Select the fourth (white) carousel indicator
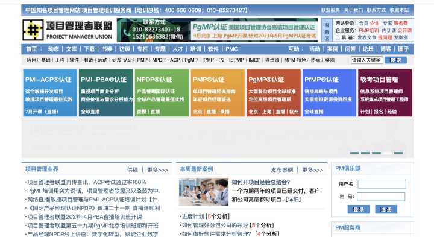 pyautogui.click(x=388, y=153)
